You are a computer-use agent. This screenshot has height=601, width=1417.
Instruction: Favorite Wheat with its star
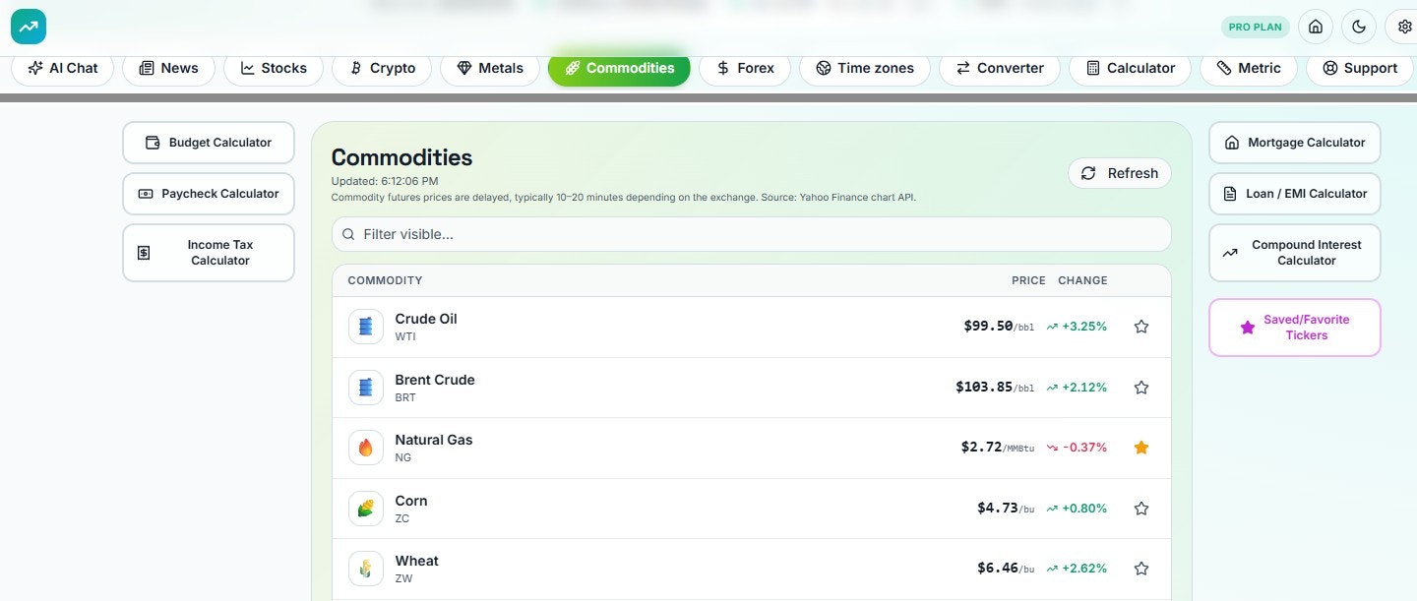click(x=1141, y=569)
